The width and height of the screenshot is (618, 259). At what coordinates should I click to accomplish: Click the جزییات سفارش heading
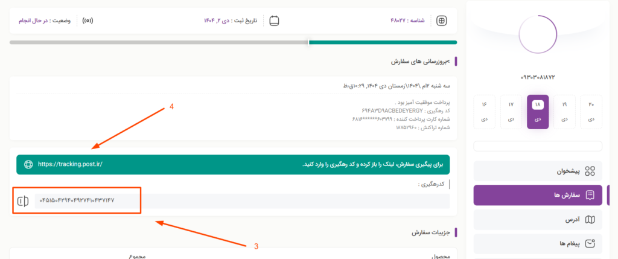pos(432,232)
